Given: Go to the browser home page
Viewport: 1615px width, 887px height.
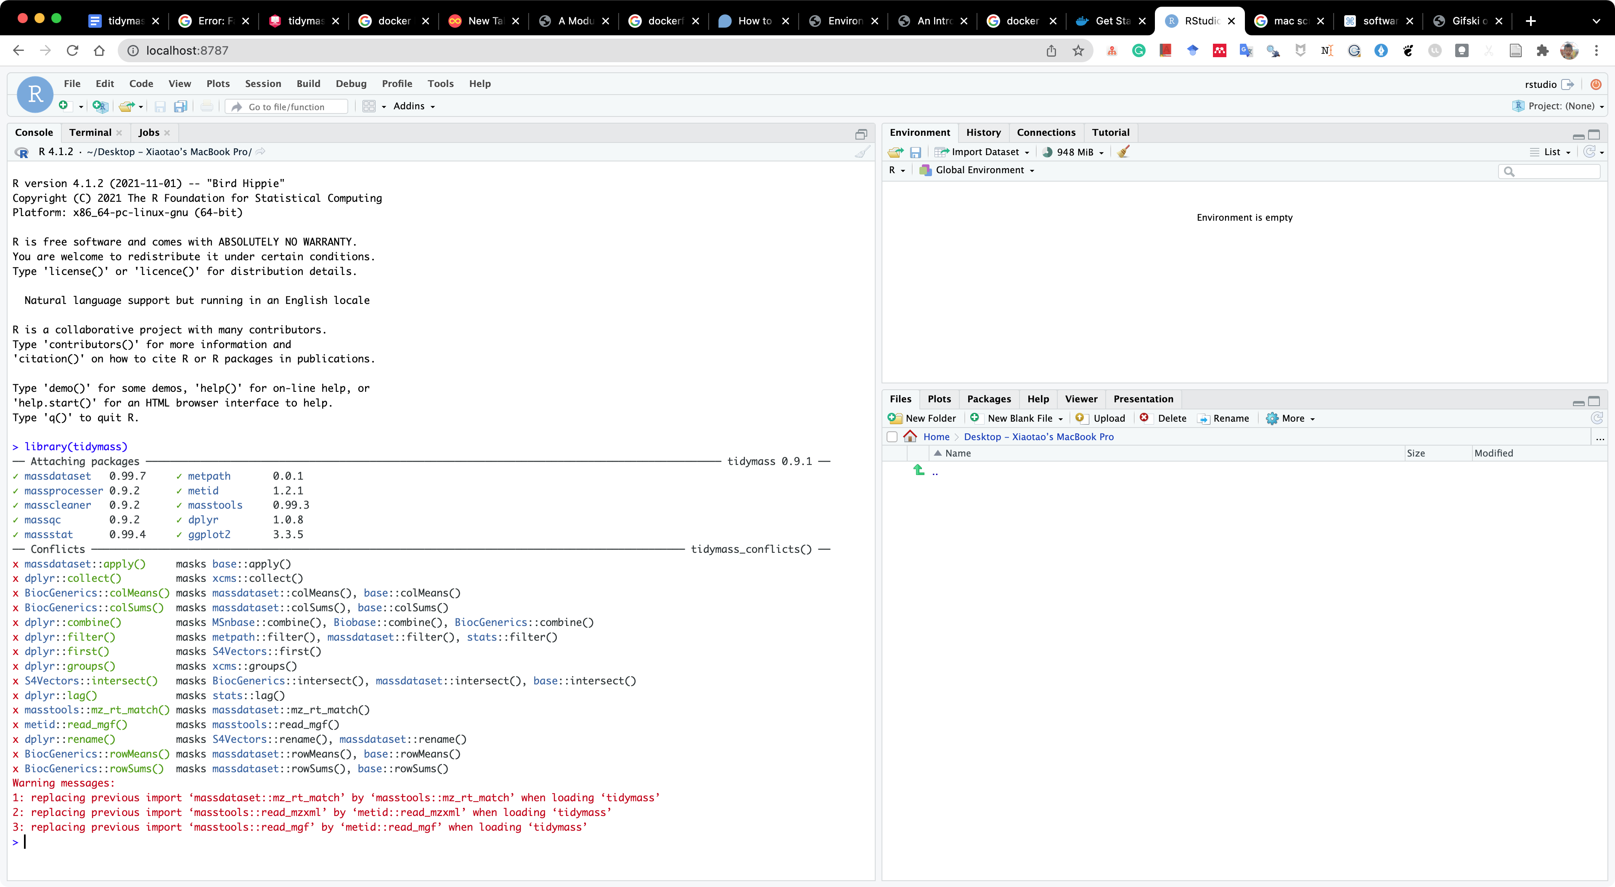Looking at the screenshot, I should coord(99,50).
